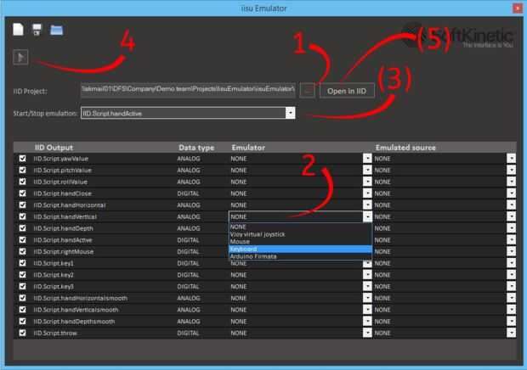Toggle the IID.Script.handVertical checkbox
The height and width of the screenshot is (370, 527).
[22, 216]
